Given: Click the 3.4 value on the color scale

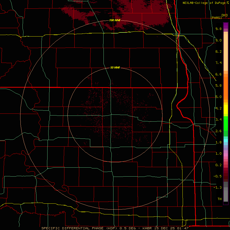Looking at the screenshot, I should (218, 120).
